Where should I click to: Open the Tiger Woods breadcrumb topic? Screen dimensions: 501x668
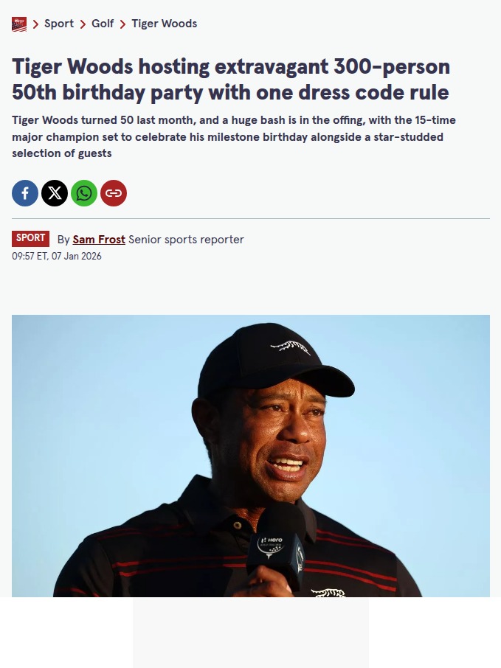click(x=164, y=24)
